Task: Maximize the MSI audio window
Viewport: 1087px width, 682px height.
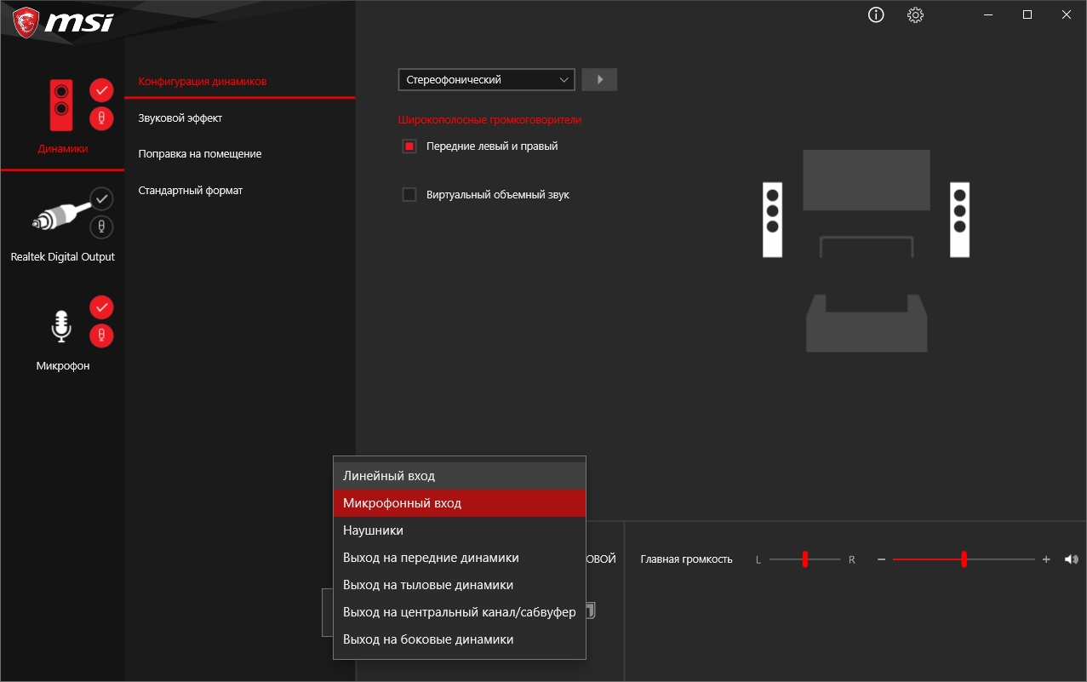Action: [1027, 14]
